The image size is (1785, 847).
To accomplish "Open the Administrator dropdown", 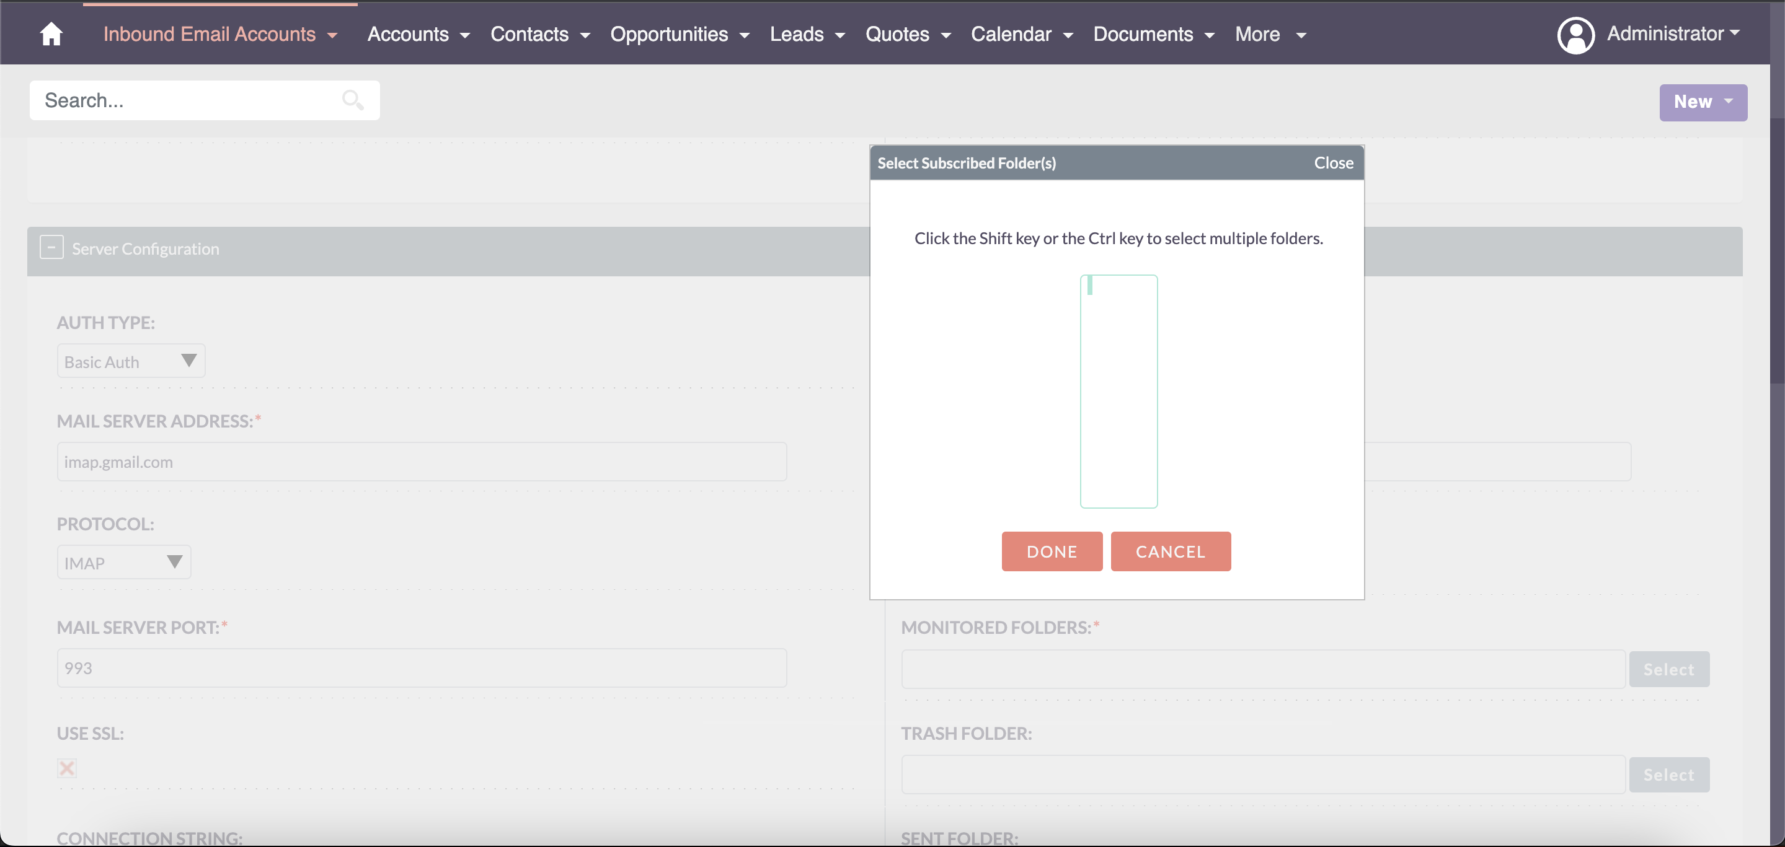I will click(x=1673, y=33).
